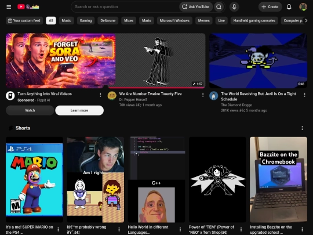Open options for Hello World in different Languages short
Image resolution: width=313 pixels, height=235 pixels.
click(180, 229)
